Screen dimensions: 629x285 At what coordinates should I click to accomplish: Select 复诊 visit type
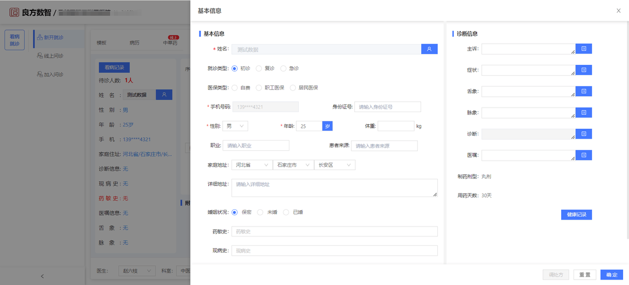(x=259, y=68)
